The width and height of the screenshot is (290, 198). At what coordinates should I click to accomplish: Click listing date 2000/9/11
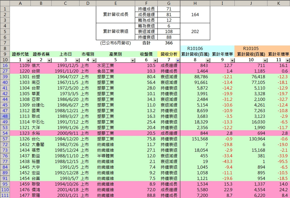66,133
